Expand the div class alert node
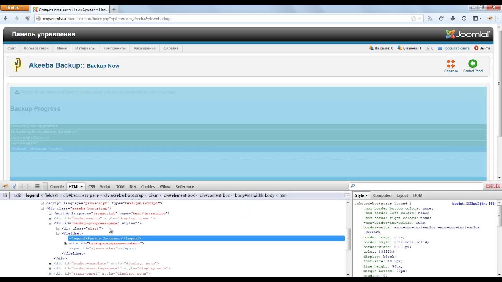 58,228
